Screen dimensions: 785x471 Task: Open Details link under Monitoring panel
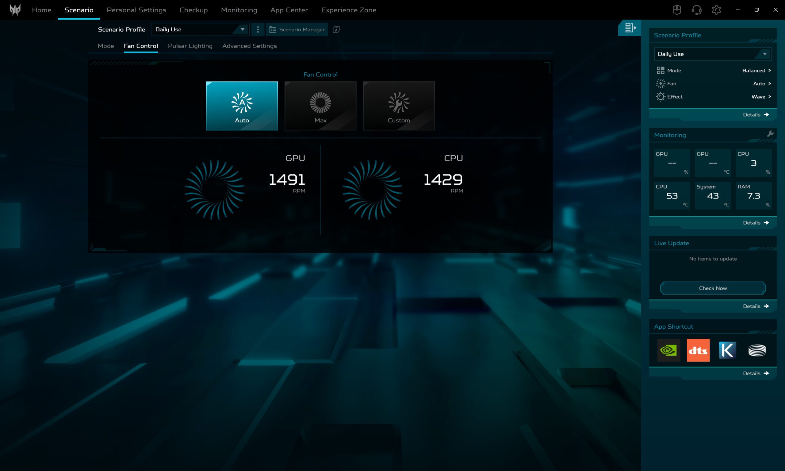756,222
